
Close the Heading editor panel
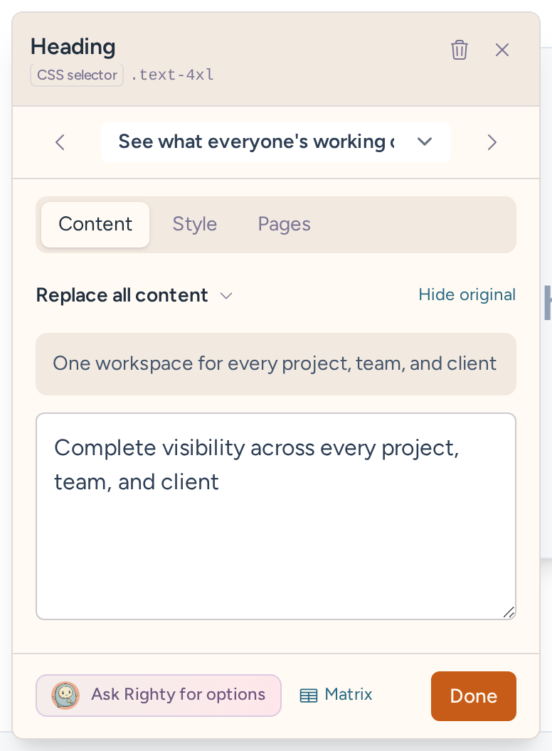[x=501, y=49]
